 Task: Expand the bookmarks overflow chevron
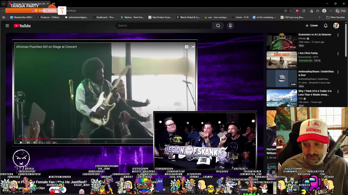(319, 17)
